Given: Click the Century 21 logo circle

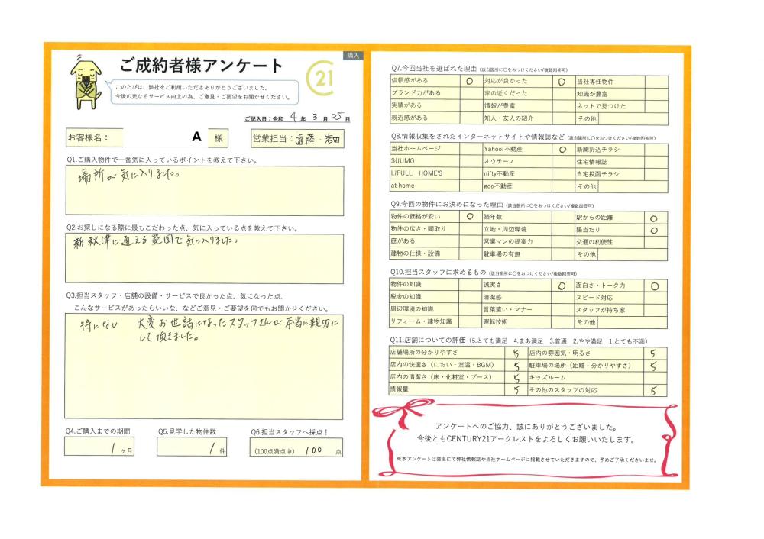Looking at the screenshot, I should pos(318,79).
